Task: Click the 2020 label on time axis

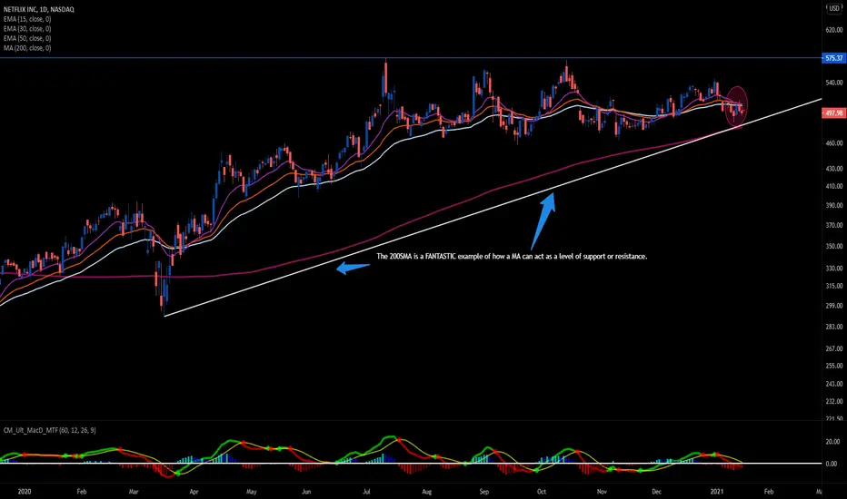Action: click(x=25, y=492)
